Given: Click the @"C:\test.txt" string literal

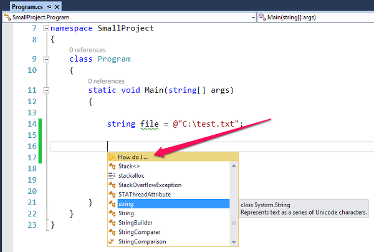Looking at the screenshot, I should pos(206,124).
